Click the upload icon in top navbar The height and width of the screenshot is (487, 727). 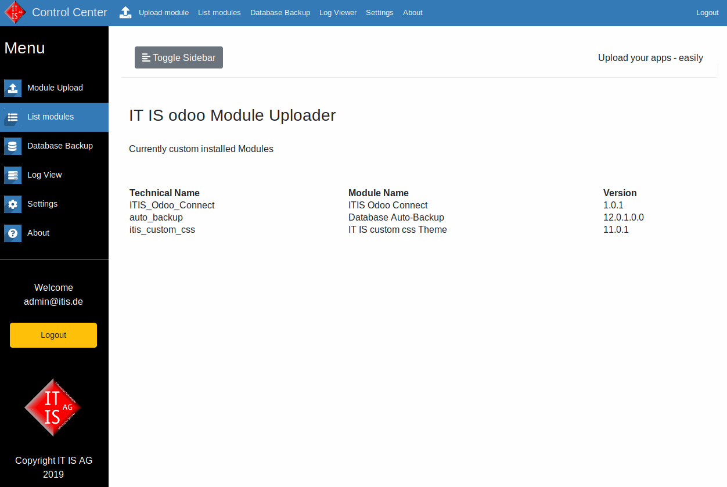click(x=125, y=12)
